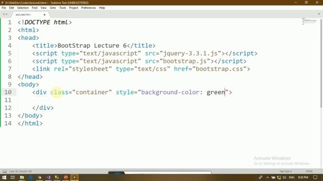The image size is (323, 181).
Task: Open the Visual Studio taskbar icon
Action: coord(48,177)
